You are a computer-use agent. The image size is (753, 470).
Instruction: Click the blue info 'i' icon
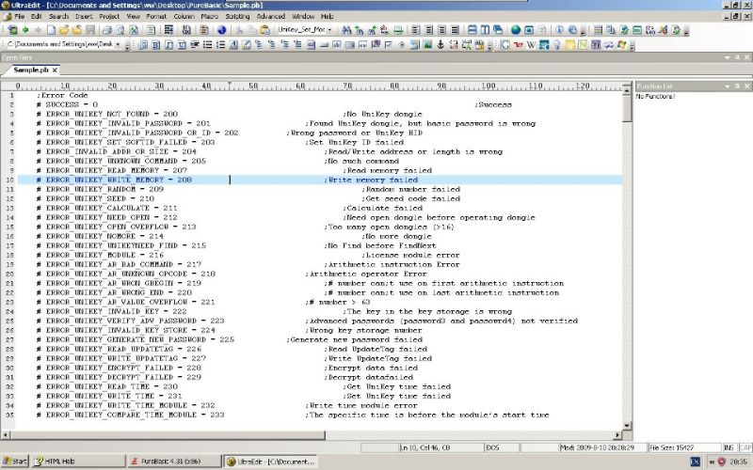coord(559,30)
